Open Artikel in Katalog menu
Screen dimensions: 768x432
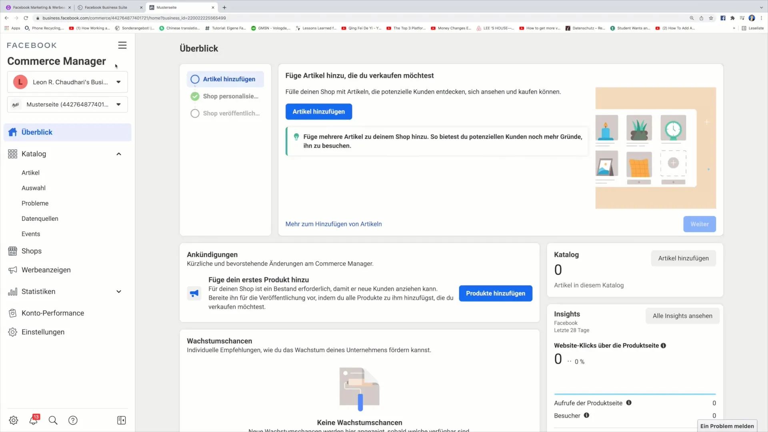[x=30, y=173]
